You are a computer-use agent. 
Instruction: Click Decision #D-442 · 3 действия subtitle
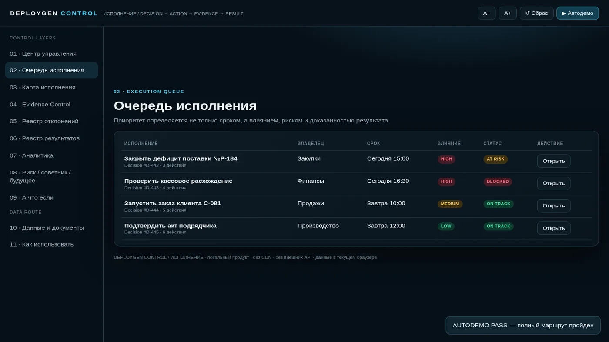(155, 165)
